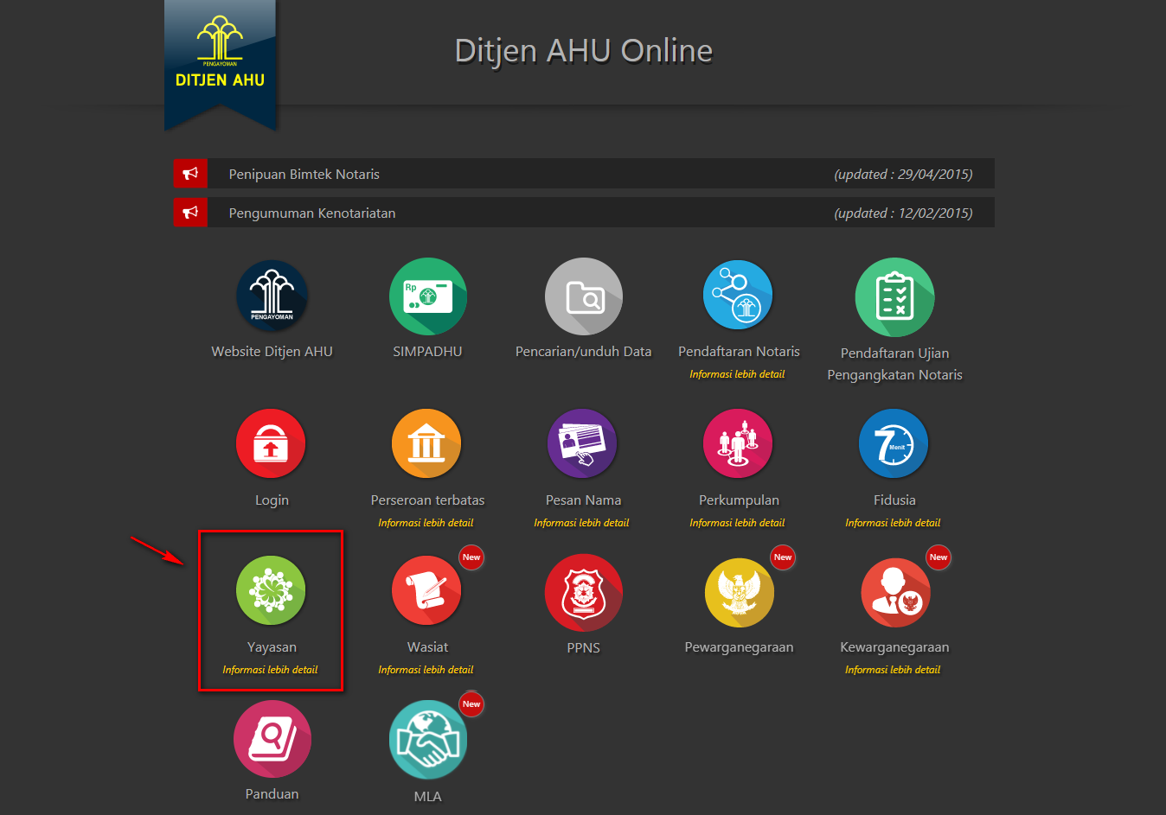Open the Panduan guide book icon
The height and width of the screenshot is (815, 1166).
[x=272, y=739]
